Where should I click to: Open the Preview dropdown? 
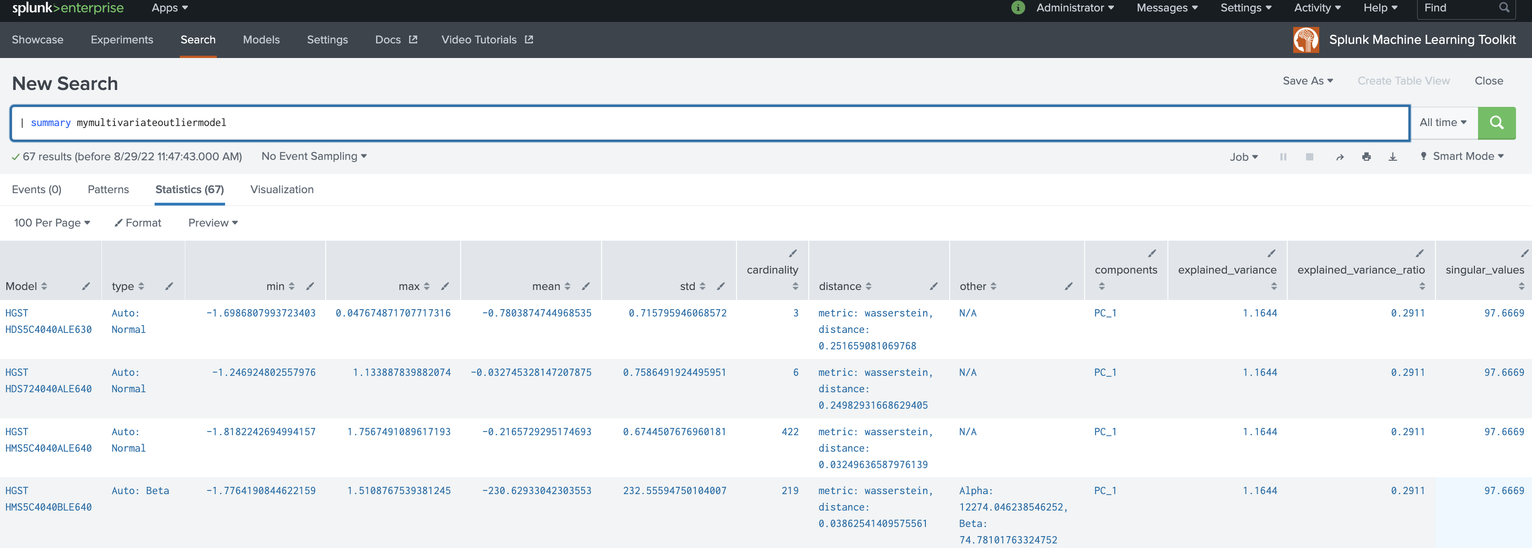(x=213, y=223)
